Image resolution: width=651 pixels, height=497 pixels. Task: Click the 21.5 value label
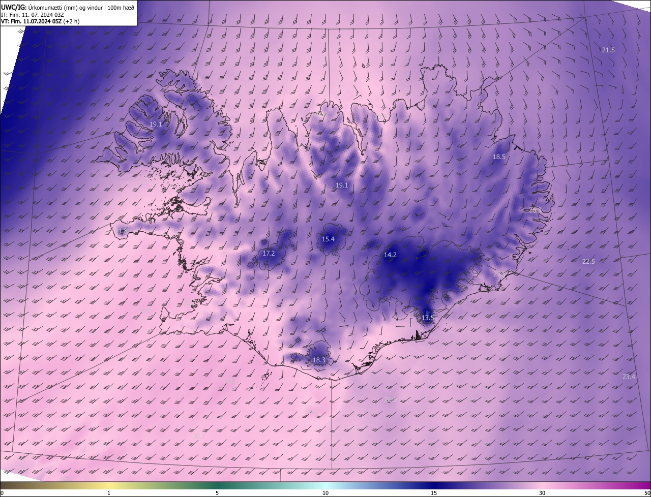[608, 50]
